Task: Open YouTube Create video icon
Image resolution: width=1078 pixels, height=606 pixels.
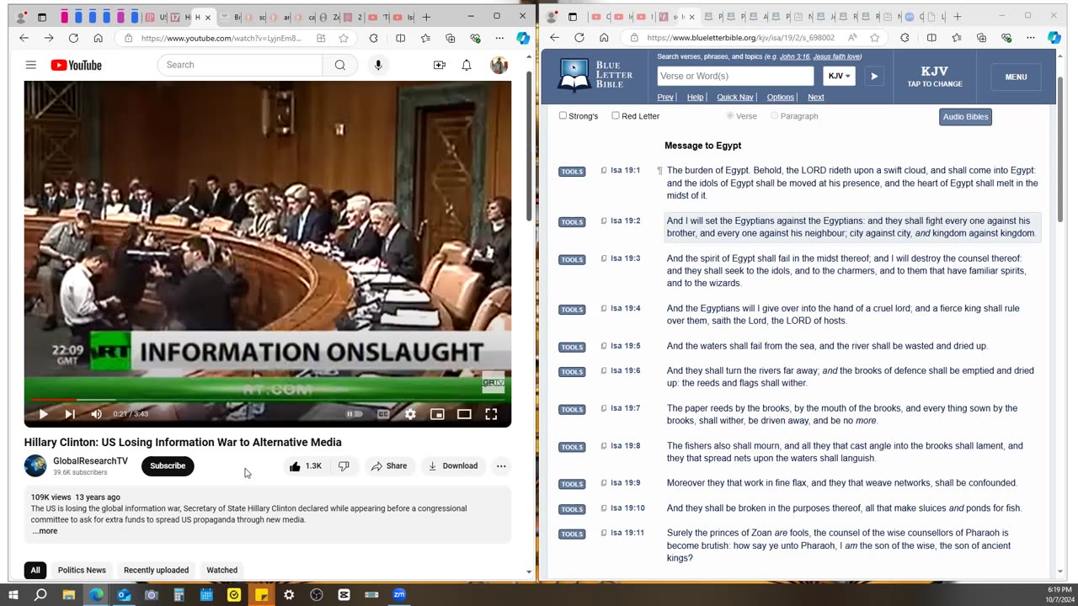Action: [x=439, y=65]
